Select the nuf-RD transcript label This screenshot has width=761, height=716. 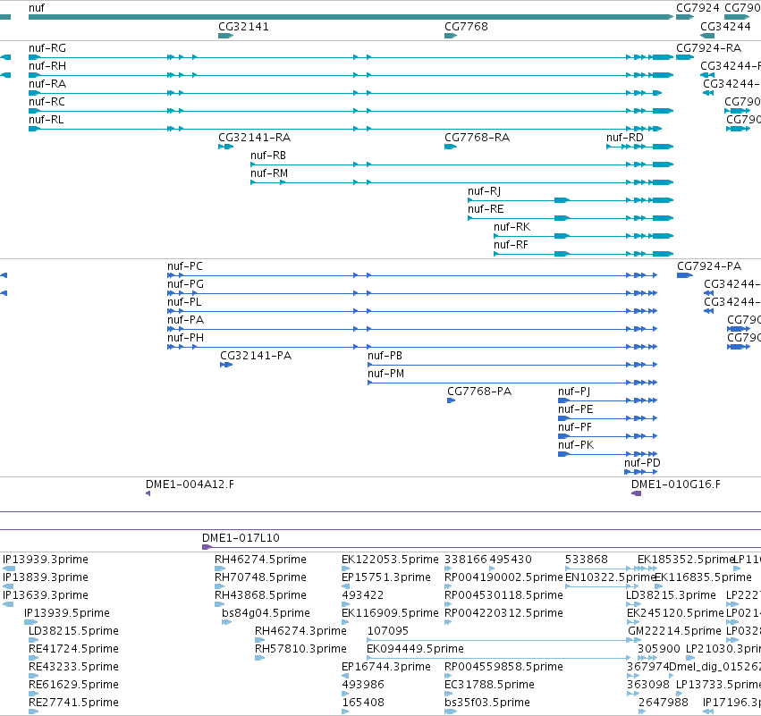click(625, 138)
